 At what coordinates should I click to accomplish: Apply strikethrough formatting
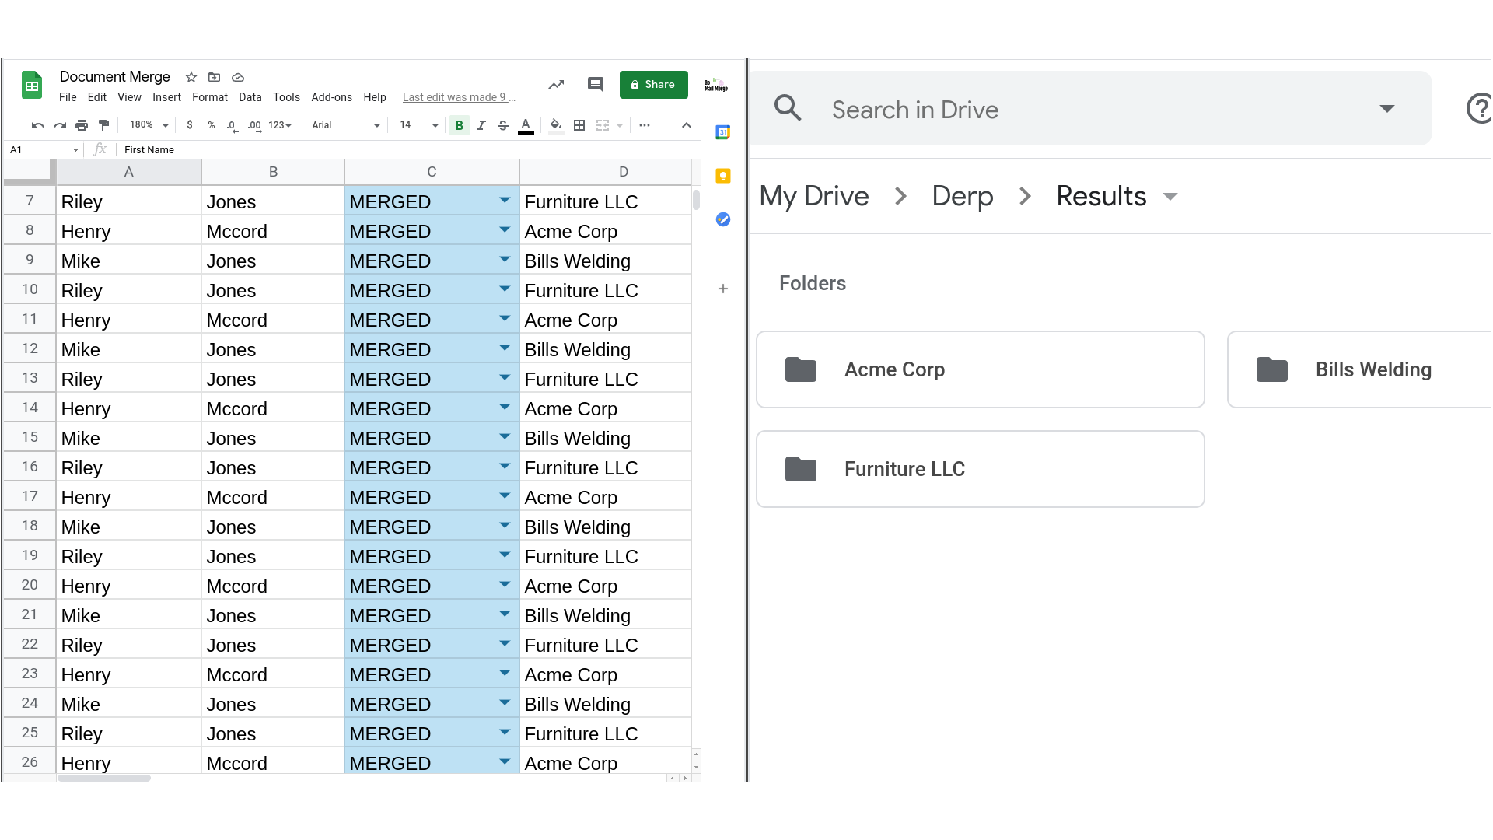pyautogui.click(x=503, y=125)
